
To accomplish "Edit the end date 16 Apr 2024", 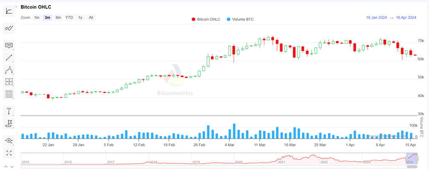I will pyautogui.click(x=406, y=17).
